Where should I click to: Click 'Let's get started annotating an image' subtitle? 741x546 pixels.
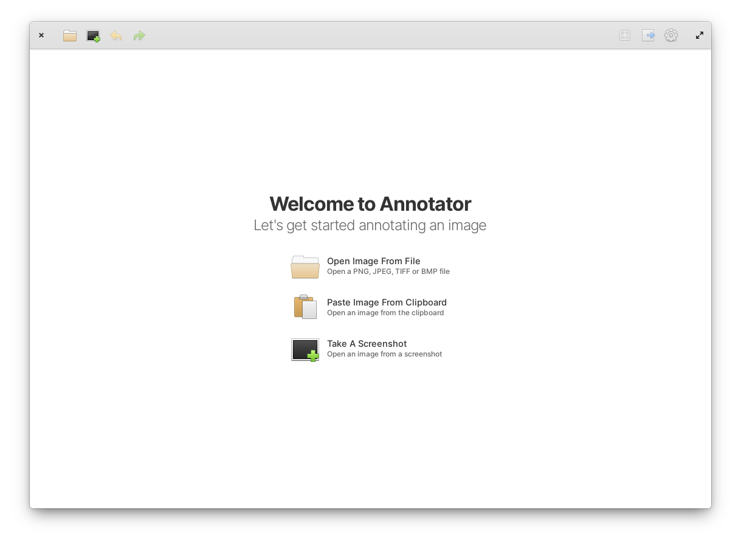pyautogui.click(x=370, y=225)
